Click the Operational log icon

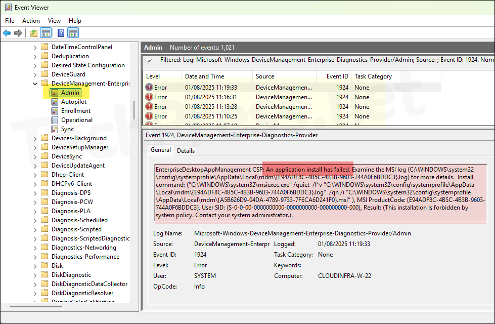point(55,120)
